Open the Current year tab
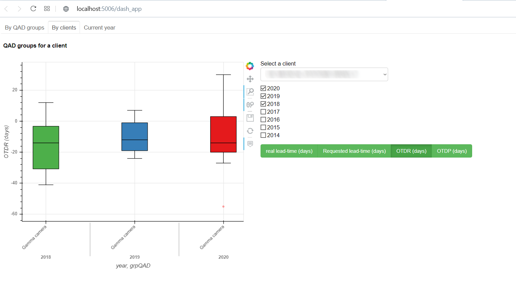This screenshot has width=516, height=292. coord(99,28)
